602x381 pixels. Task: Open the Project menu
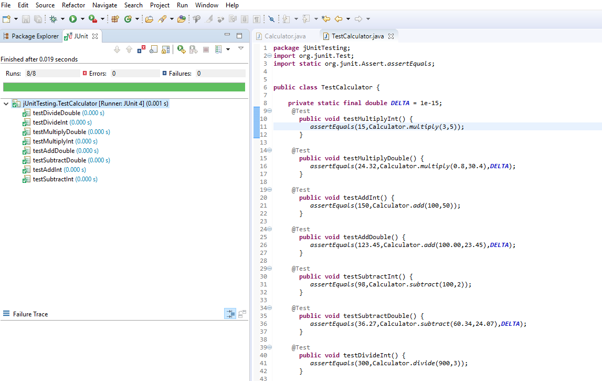160,5
